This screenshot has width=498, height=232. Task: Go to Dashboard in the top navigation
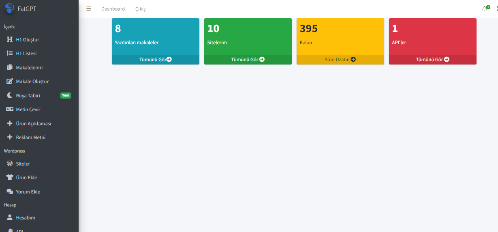tap(113, 9)
